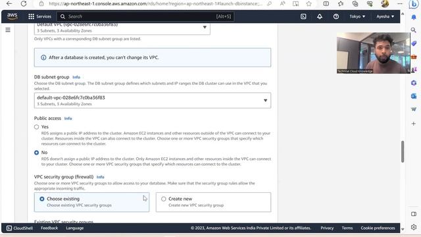Open the help question mark menu

[336, 16]
